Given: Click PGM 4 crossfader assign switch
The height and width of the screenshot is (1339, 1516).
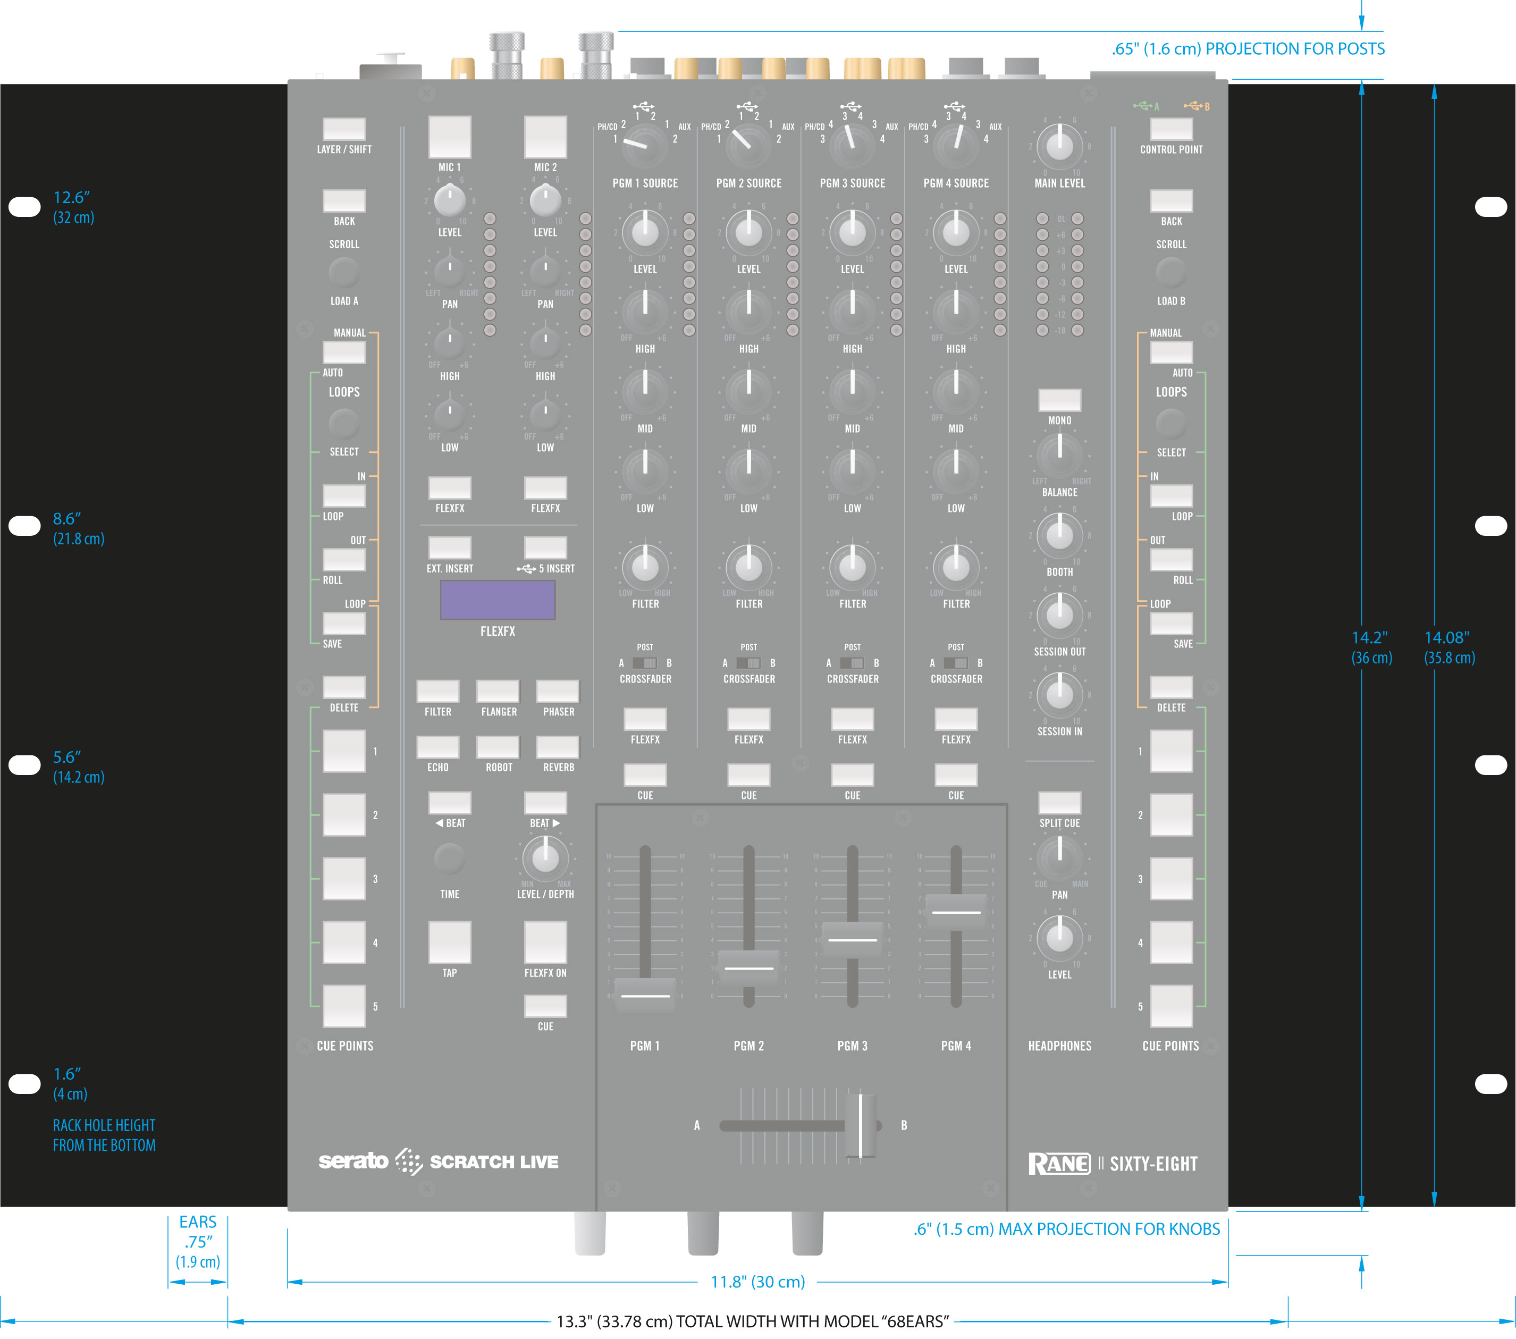Looking at the screenshot, I should coord(956,663).
